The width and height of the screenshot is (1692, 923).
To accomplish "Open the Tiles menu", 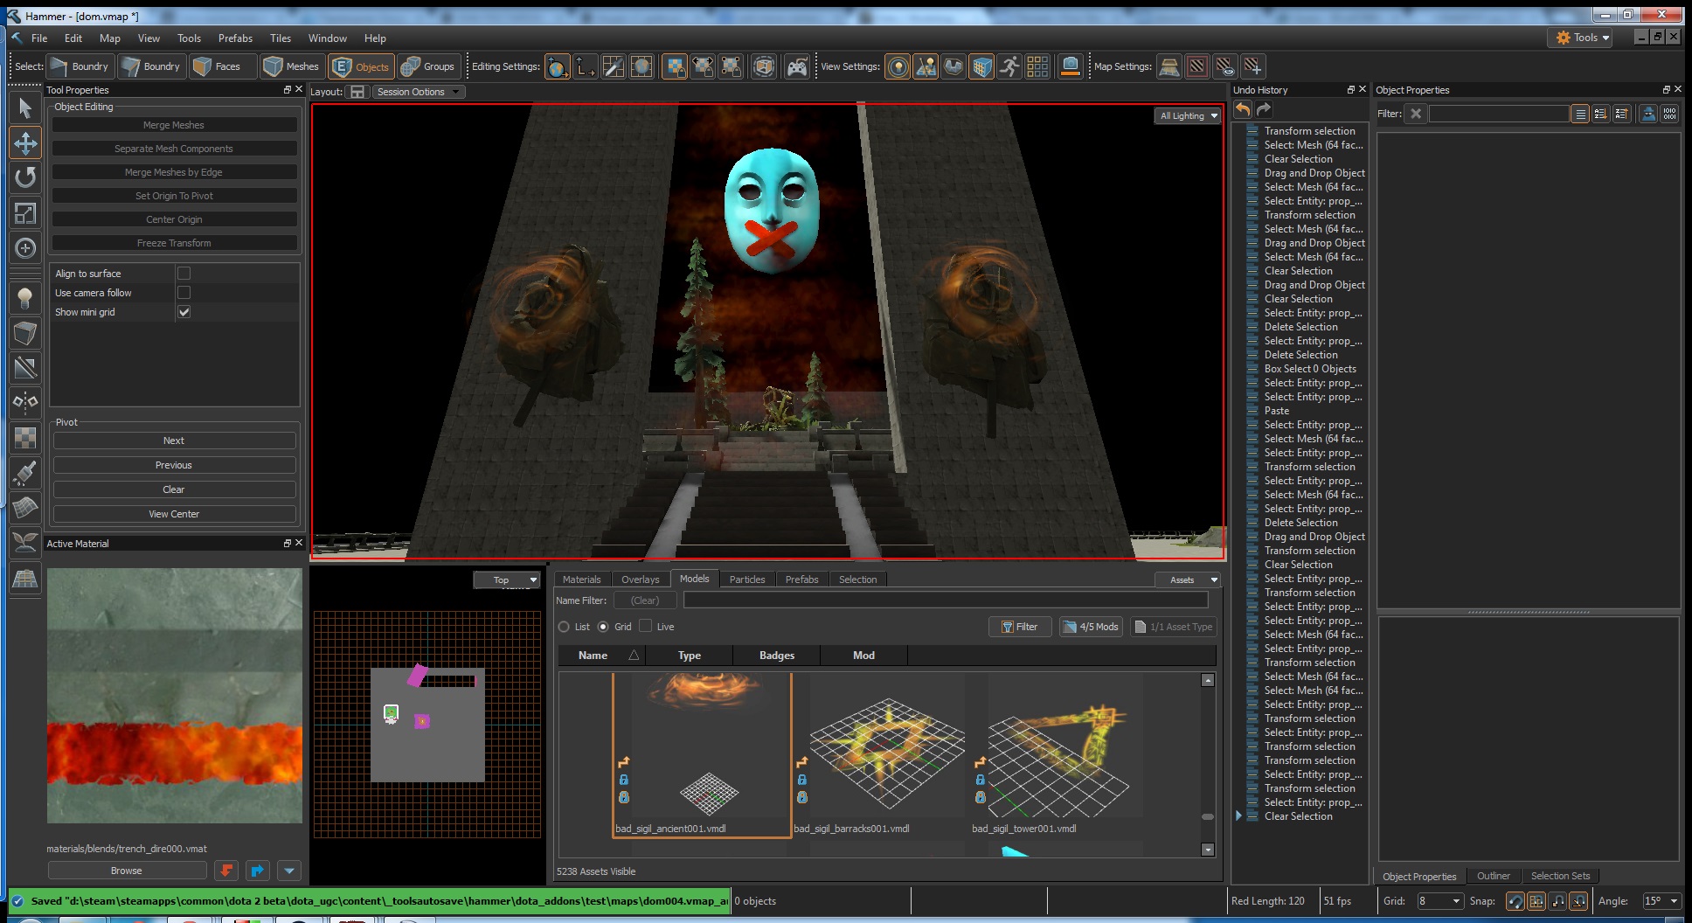I will coord(281,38).
